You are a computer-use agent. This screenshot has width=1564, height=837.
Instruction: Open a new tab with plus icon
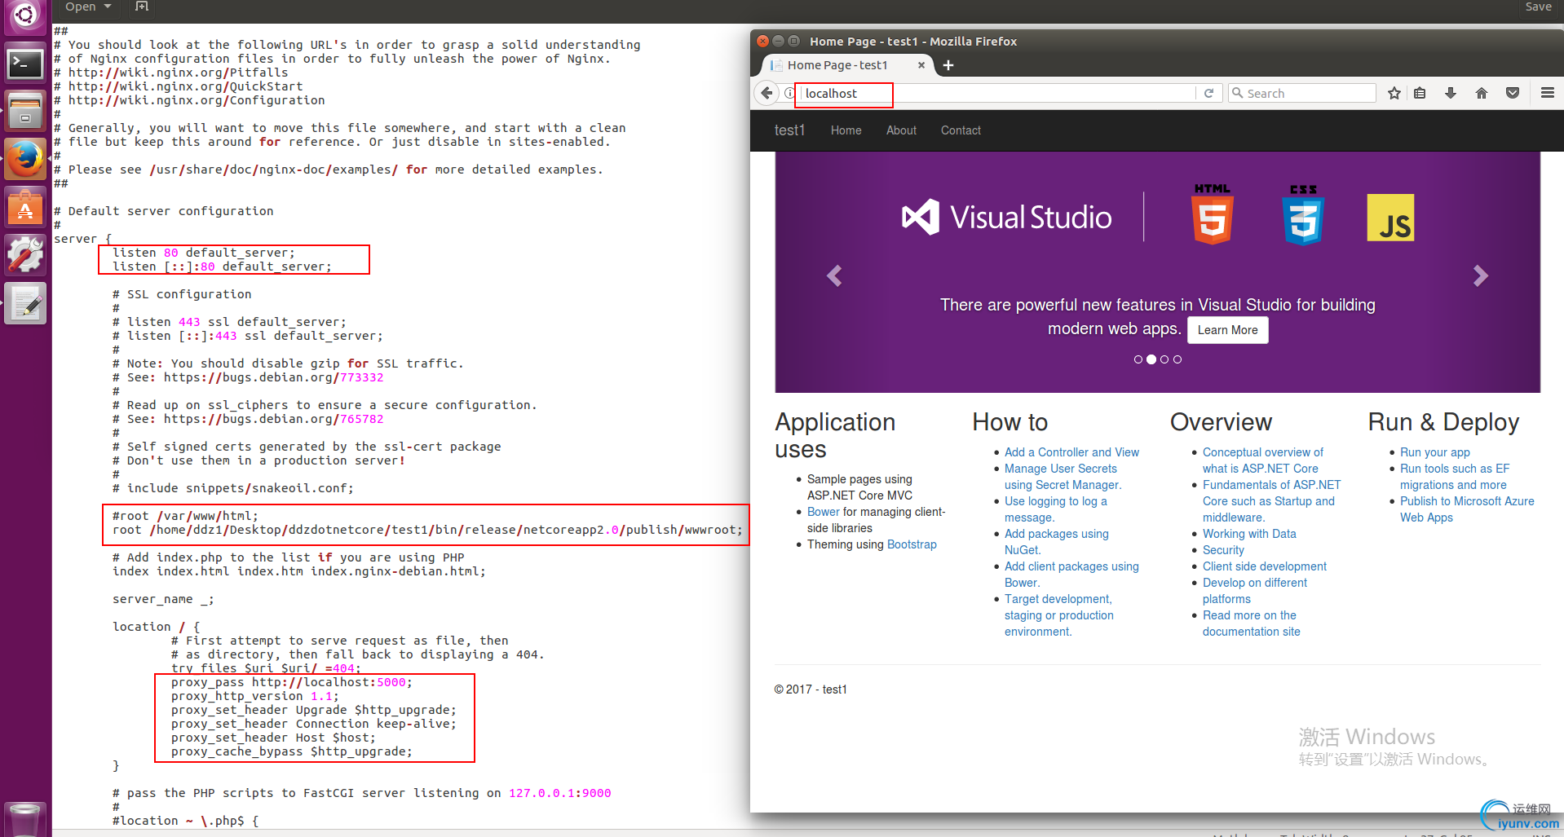tap(948, 65)
